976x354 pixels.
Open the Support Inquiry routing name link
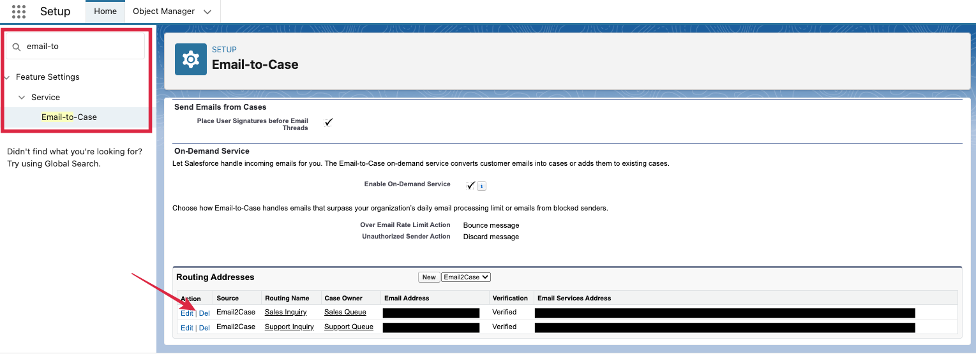click(x=289, y=327)
